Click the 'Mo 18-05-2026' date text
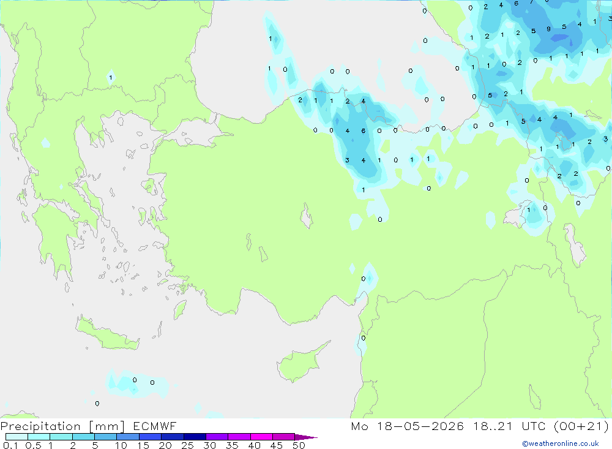Image resolution: width=612 pixels, height=449 pixels. 408,426
